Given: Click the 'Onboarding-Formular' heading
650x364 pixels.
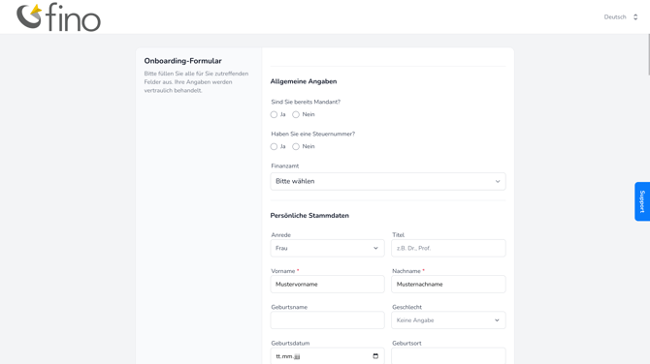Looking at the screenshot, I should coord(182,61).
